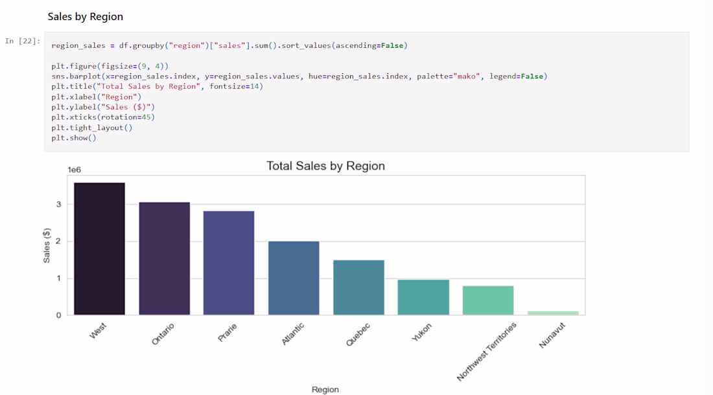The width and height of the screenshot is (713, 395).
Task: Click the y-axis tick label "2"
Action: point(58,241)
